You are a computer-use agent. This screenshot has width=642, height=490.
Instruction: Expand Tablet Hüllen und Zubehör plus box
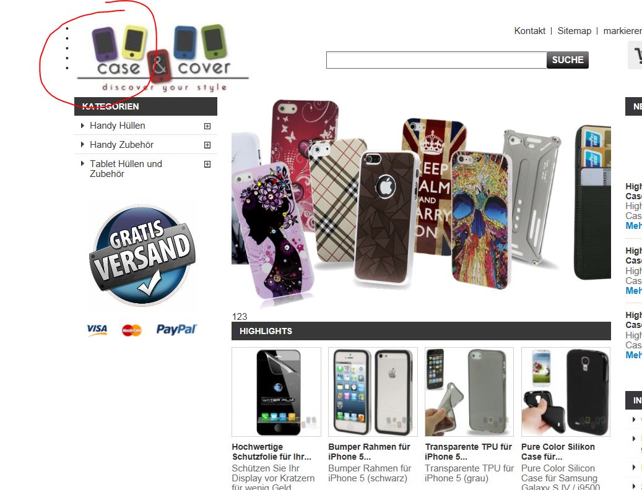tap(207, 164)
